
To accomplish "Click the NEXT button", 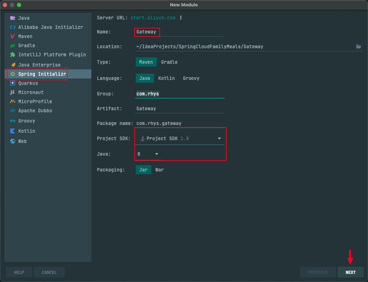I will (x=350, y=272).
